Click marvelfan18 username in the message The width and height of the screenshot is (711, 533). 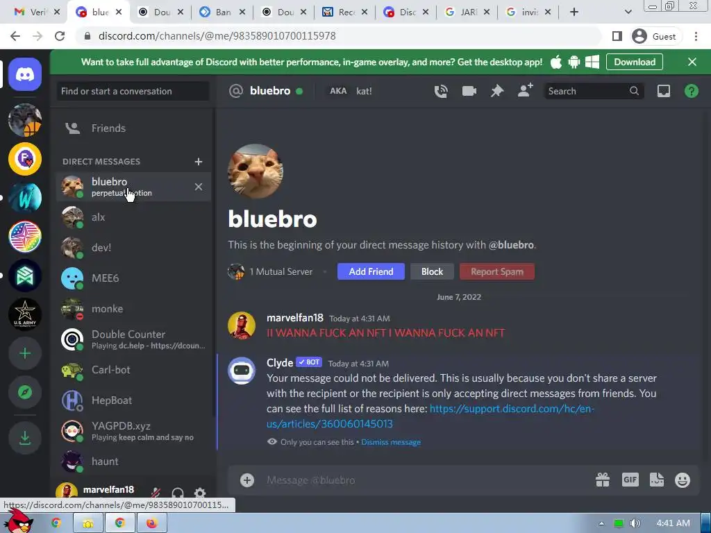[294, 318]
